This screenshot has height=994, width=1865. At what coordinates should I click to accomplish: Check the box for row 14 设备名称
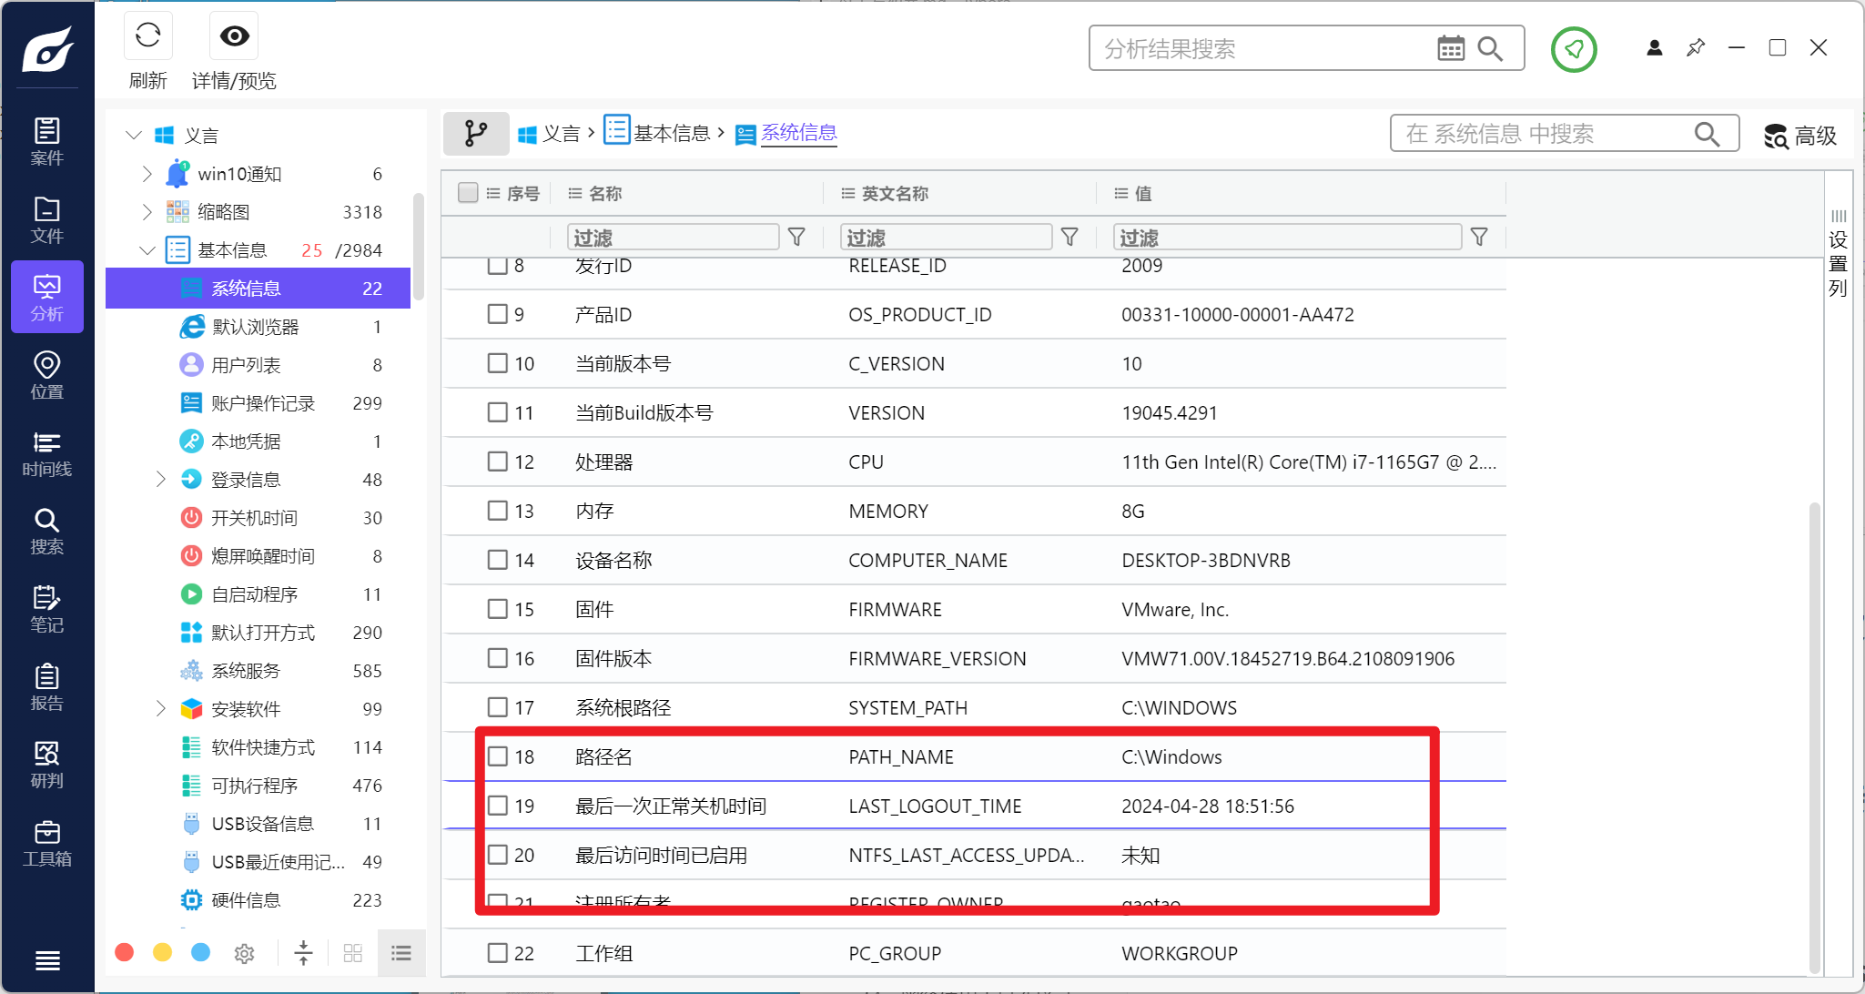[497, 560]
